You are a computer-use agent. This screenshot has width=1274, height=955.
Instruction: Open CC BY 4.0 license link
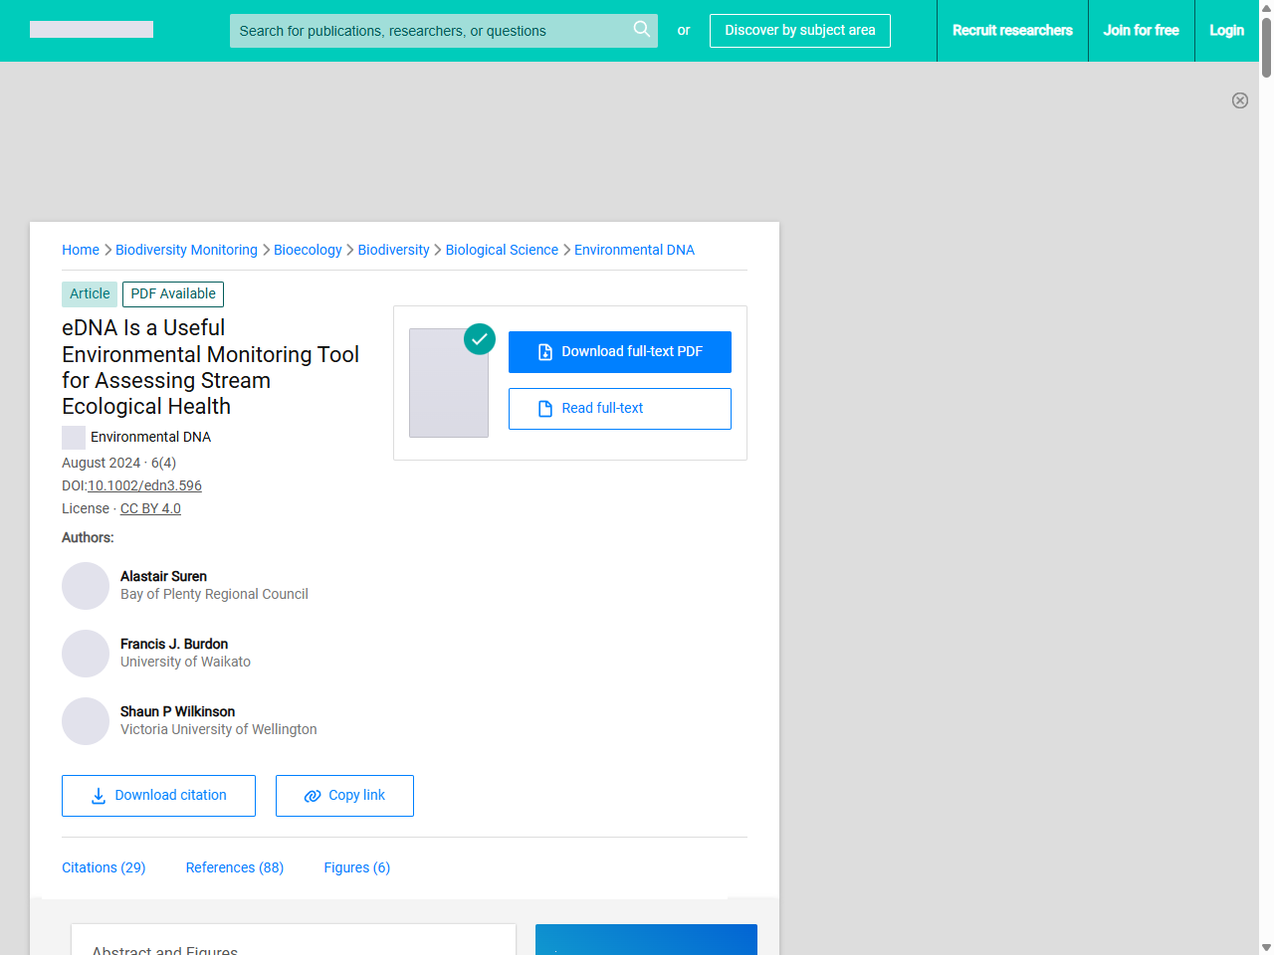click(x=150, y=508)
